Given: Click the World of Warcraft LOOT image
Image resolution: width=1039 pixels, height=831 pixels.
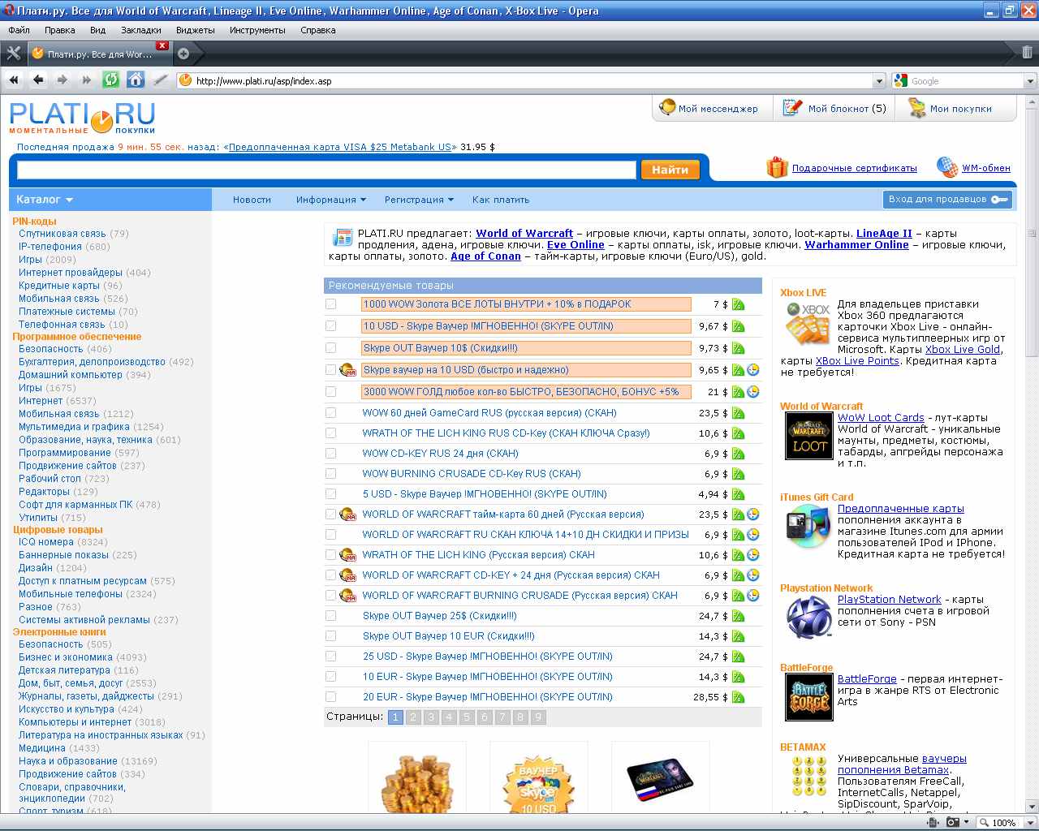Looking at the screenshot, I should [809, 437].
